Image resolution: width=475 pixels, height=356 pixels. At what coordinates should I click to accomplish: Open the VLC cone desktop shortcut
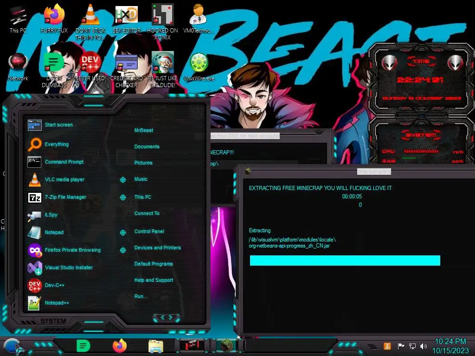point(90,22)
